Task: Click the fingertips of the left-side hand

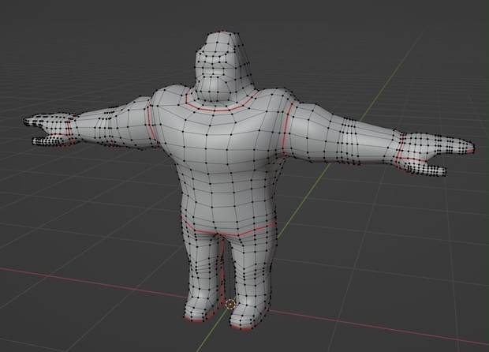Action: coord(28,122)
